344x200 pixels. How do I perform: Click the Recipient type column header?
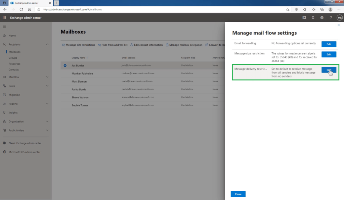(188, 58)
